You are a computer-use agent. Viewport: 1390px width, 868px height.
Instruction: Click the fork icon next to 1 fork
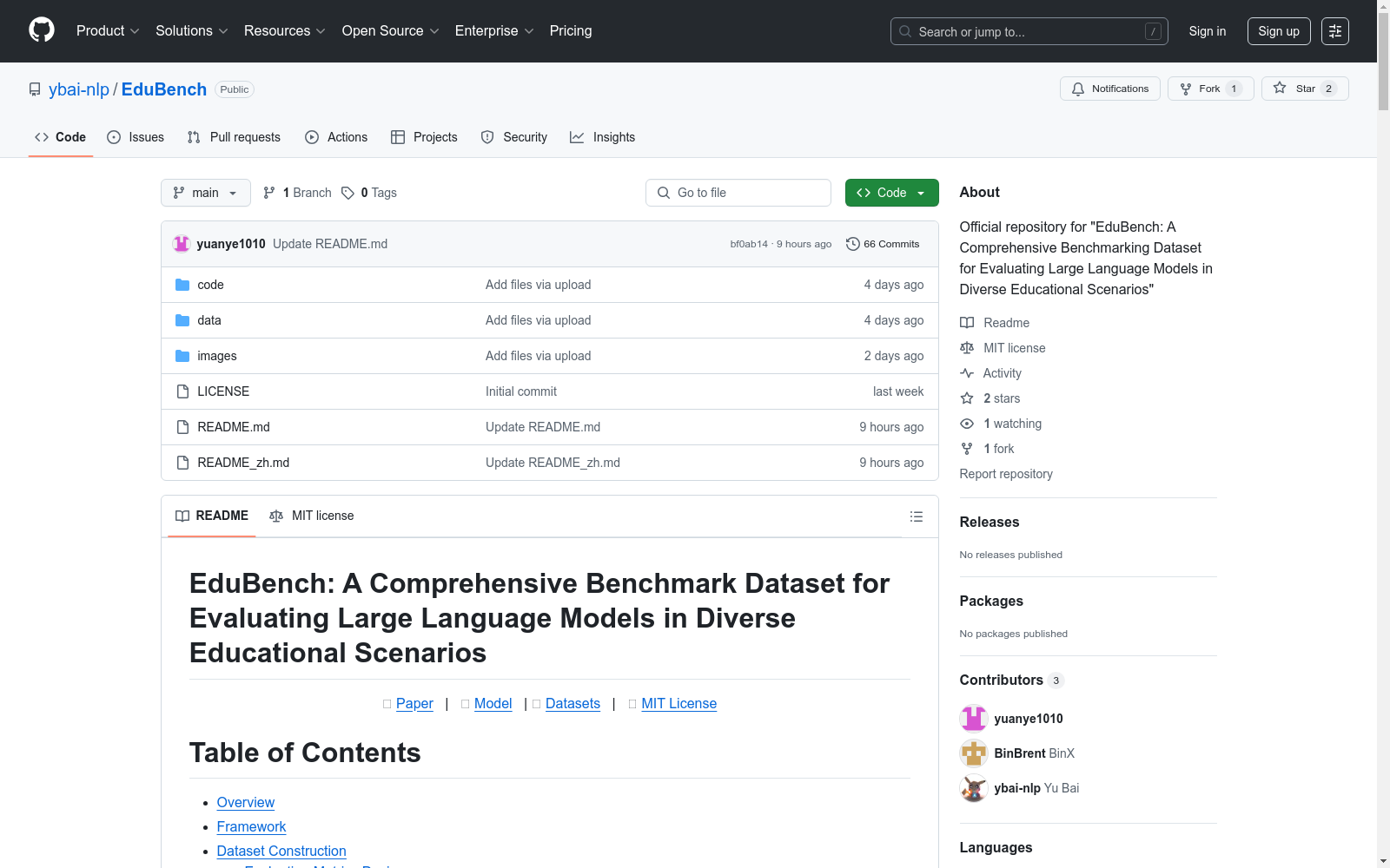pyautogui.click(x=967, y=449)
